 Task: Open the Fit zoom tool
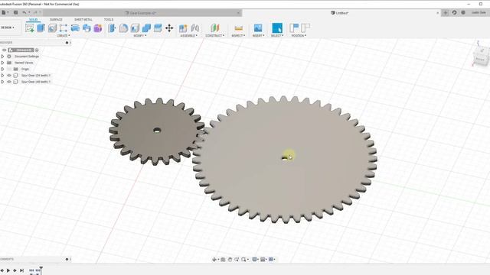click(244, 260)
